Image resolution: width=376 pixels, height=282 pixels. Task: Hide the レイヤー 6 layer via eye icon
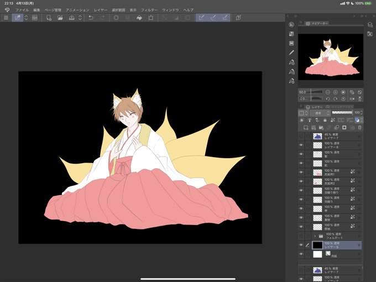[x=301, y=145]
